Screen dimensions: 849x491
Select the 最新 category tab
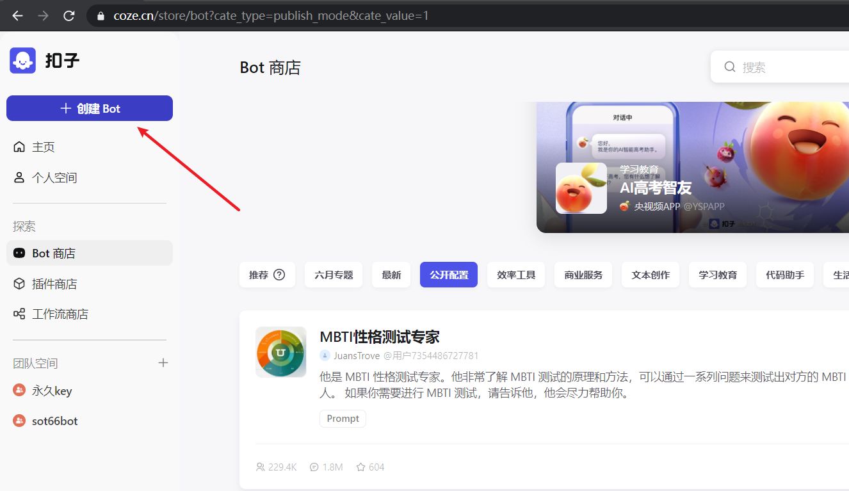(391, 275)
